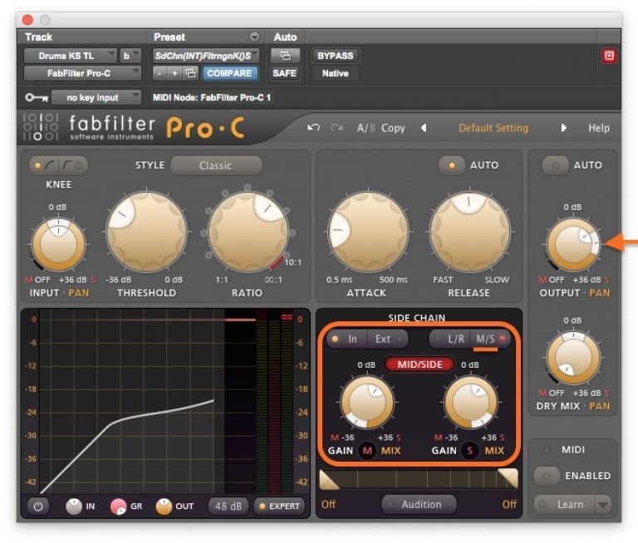This screenshot has height=543, width=638.
Task: Open 48 dB range selector
Action: click(228, 506)
